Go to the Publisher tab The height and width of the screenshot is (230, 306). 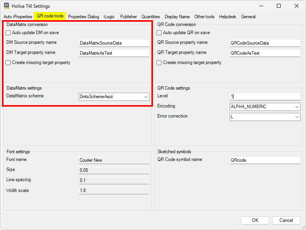click(128, 17)
